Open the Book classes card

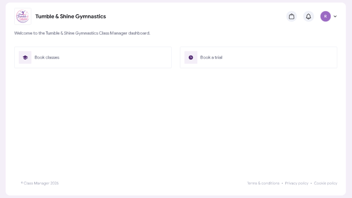coord(93,58)
